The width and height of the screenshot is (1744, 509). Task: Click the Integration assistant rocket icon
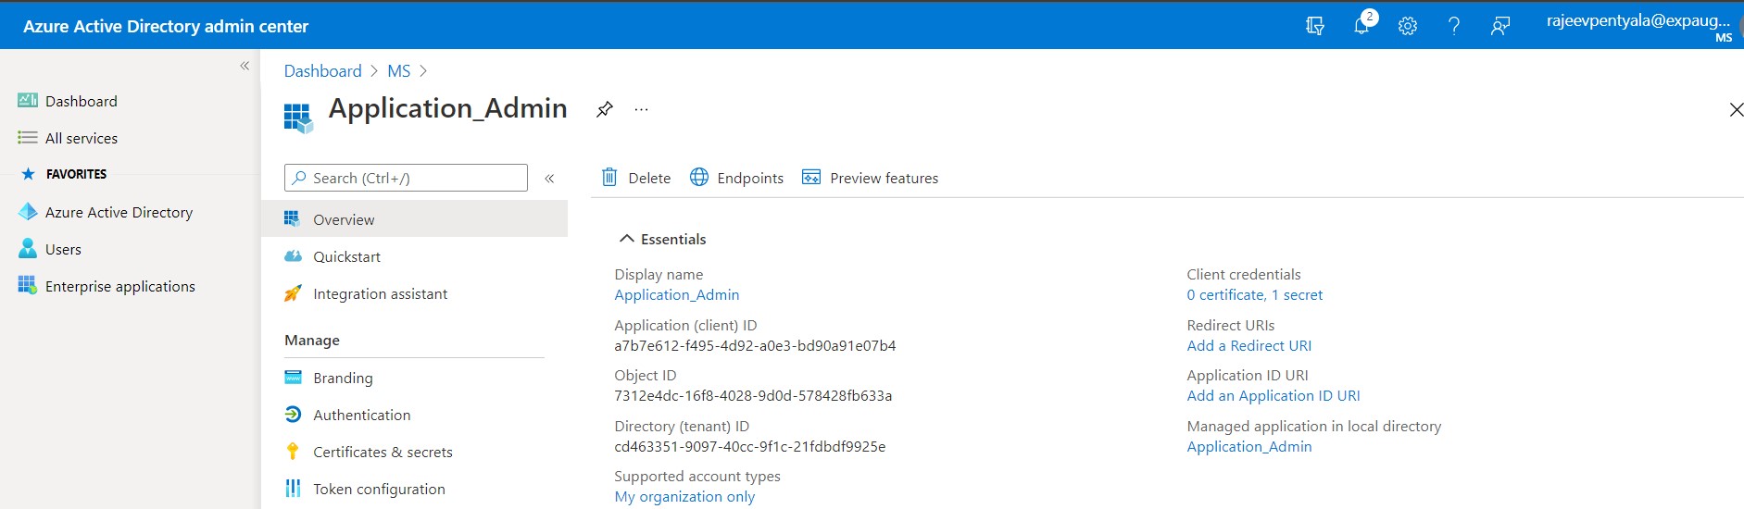pyautogui.click(x=293, y=293)
